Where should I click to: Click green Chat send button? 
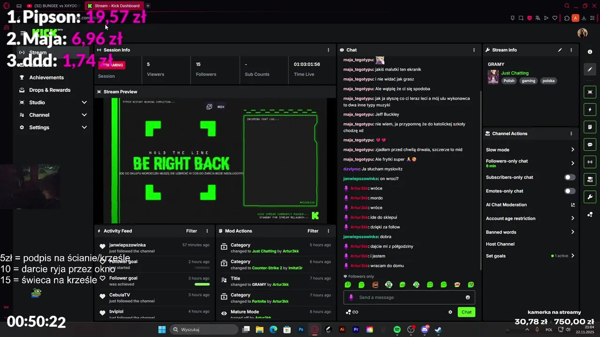tap(466, 312)
